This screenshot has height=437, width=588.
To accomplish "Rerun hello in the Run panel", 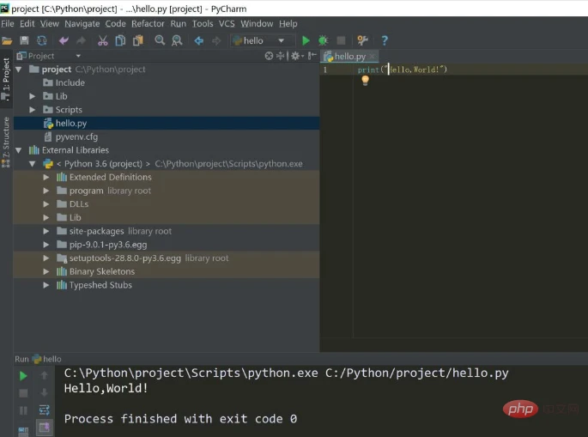I will pyautogui.click(x=23, y=376).
